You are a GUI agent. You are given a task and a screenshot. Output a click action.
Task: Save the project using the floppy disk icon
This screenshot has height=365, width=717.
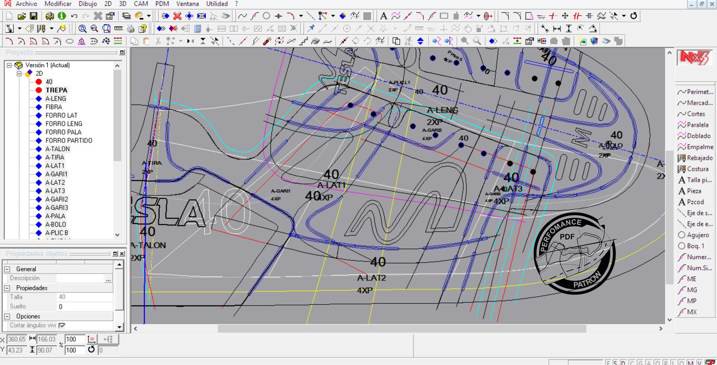[33, 16]
